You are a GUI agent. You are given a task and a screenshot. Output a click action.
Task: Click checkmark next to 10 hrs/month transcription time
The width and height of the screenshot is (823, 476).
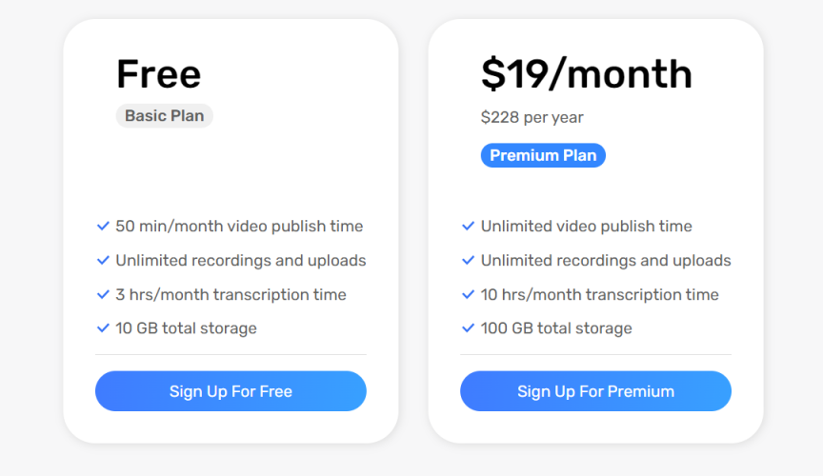click(x=468, y=295)
